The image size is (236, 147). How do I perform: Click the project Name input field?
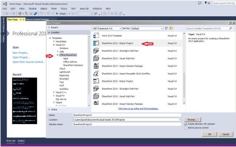[x=127, y=115]
